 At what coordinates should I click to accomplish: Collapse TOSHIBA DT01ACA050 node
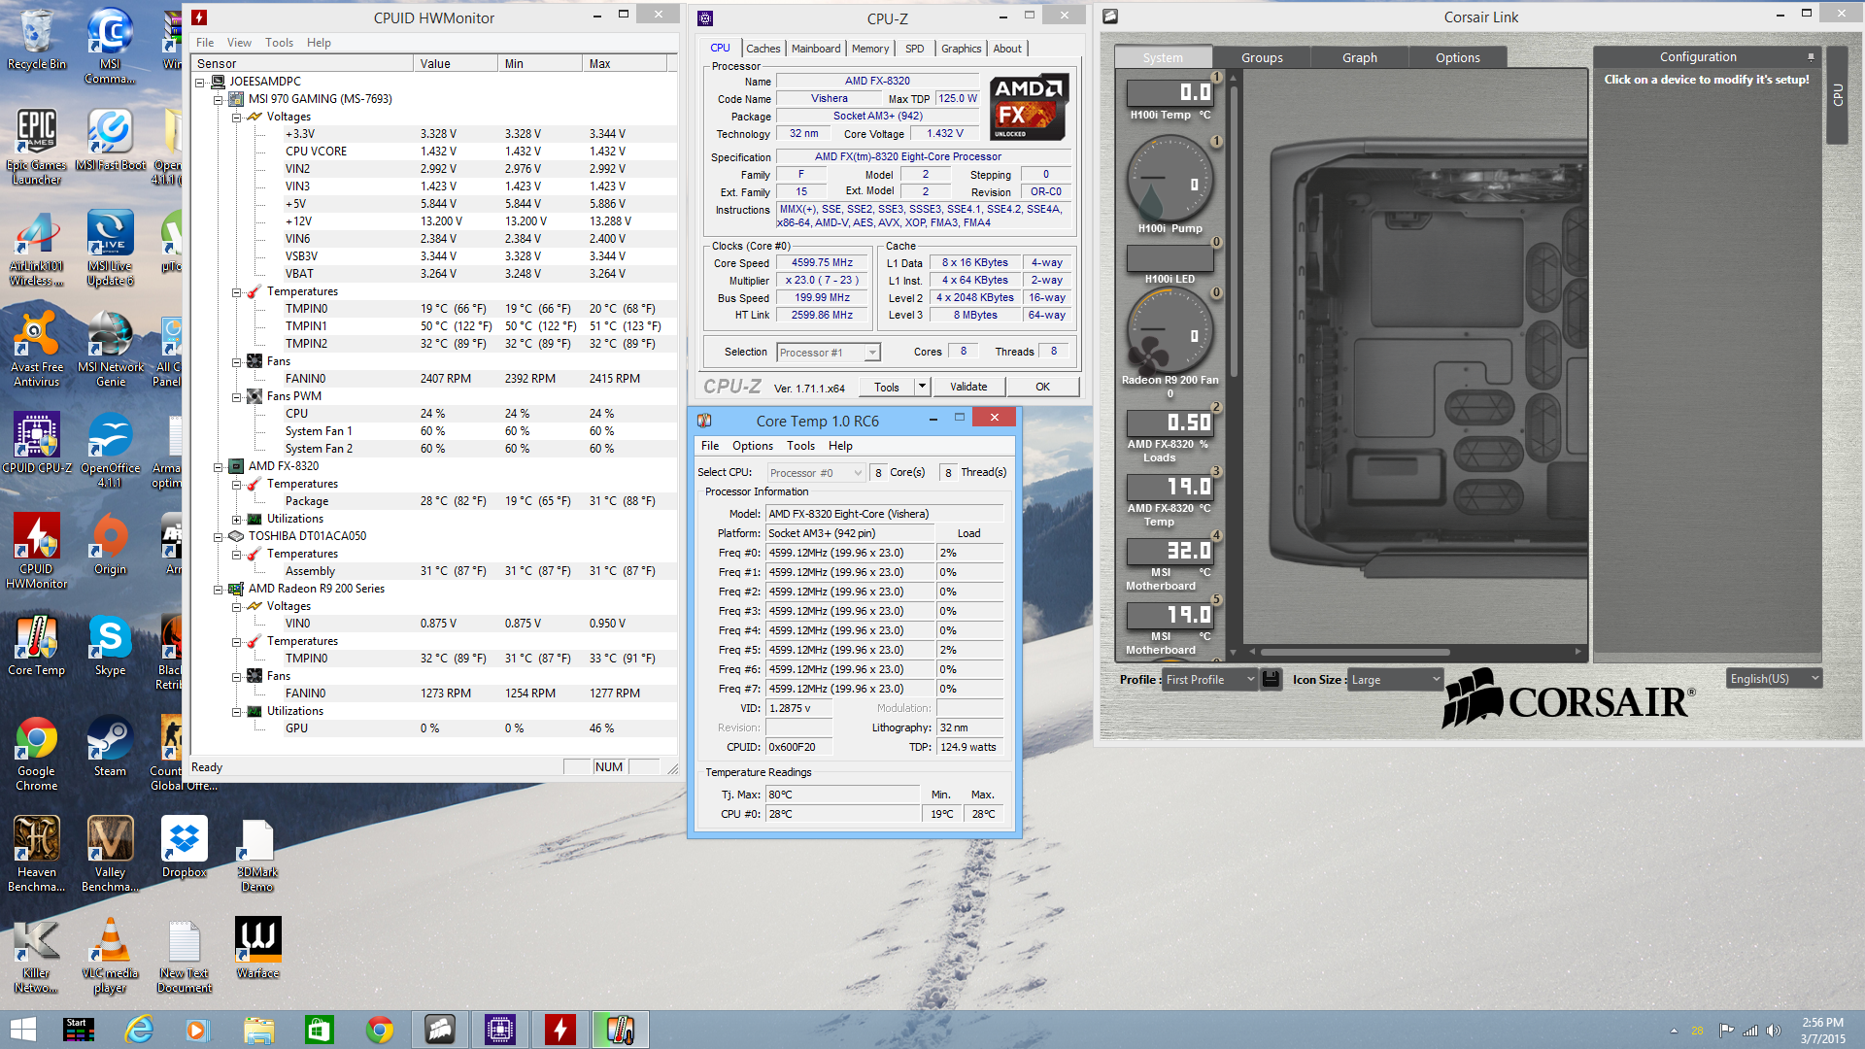click(x=218, y=536)
